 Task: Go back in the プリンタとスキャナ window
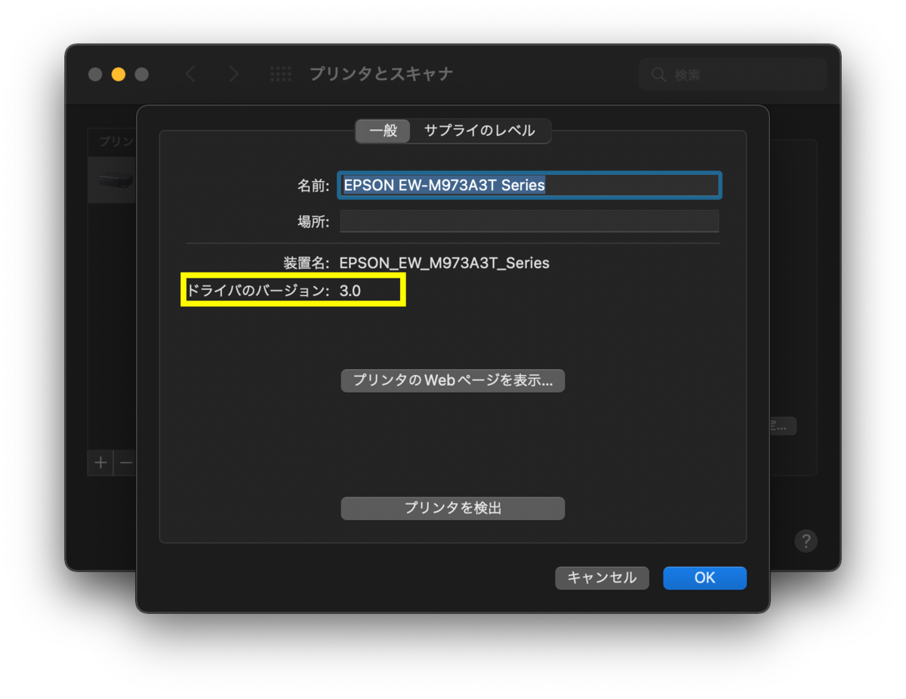tap(190, 74)
